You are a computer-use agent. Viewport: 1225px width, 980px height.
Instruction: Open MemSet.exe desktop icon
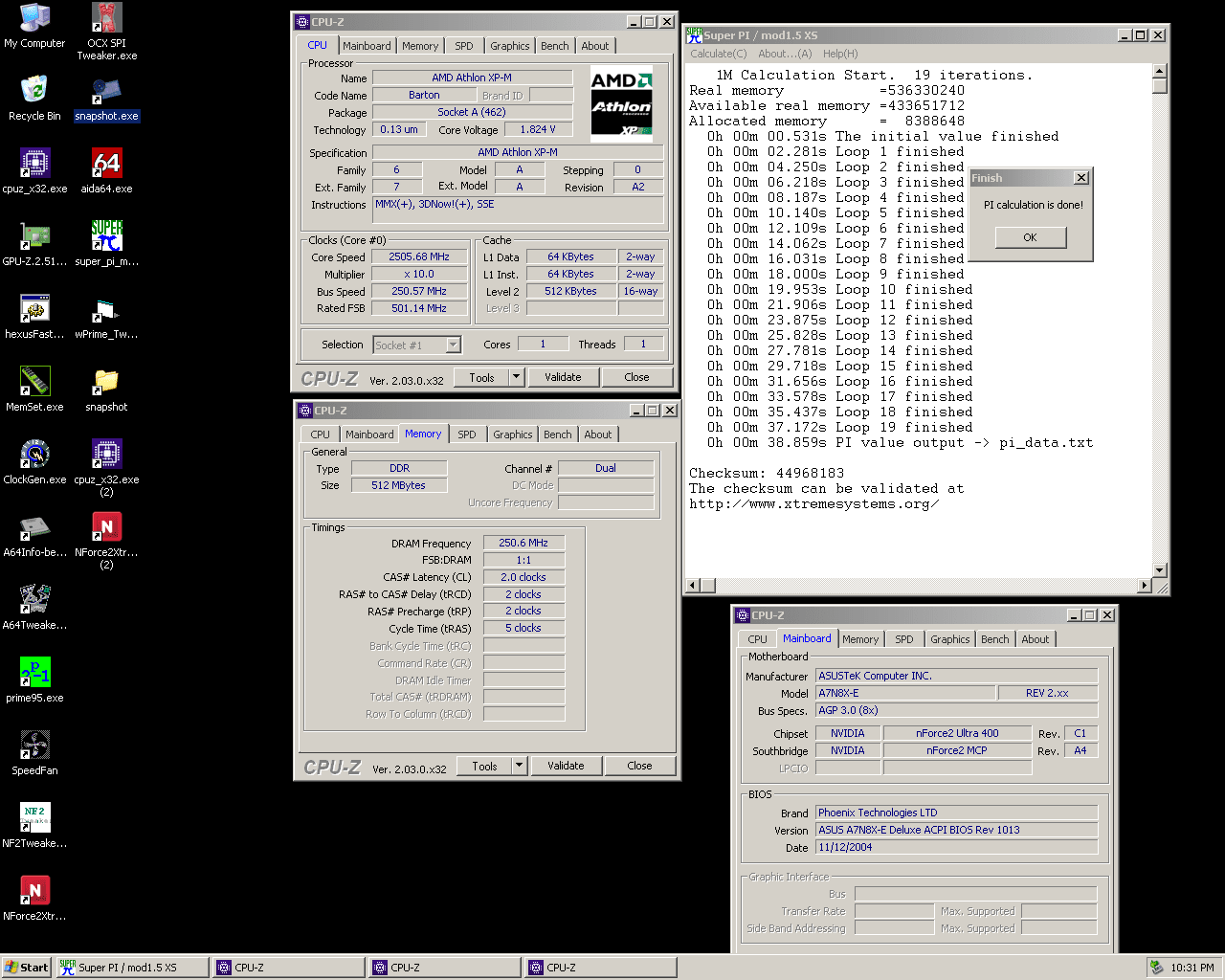click(34, 390)
